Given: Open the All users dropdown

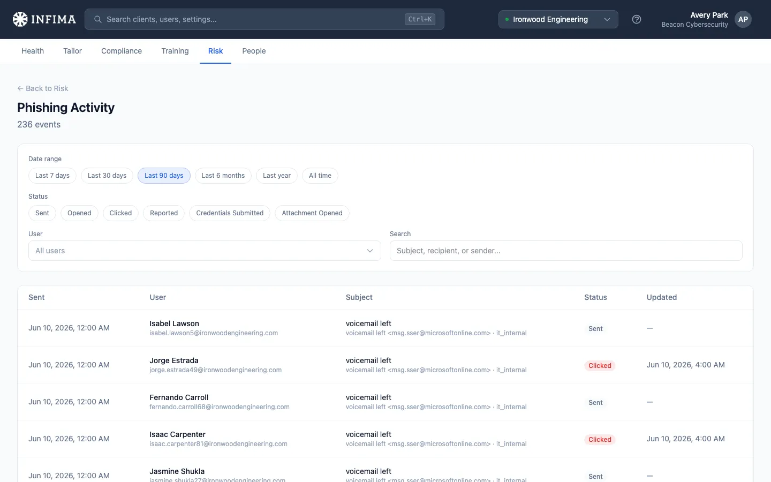Looking at the screenshot, I should point(205,251).
